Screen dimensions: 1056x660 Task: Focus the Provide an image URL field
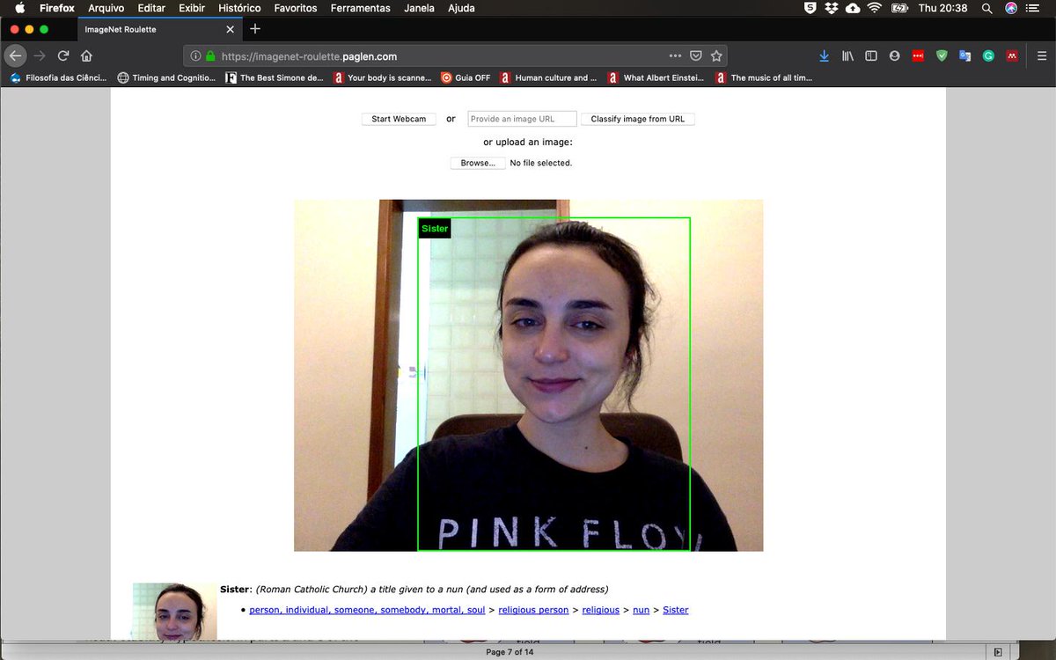pos(522,119)
